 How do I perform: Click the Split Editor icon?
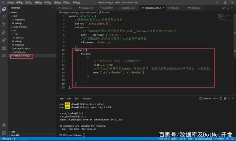228,8
